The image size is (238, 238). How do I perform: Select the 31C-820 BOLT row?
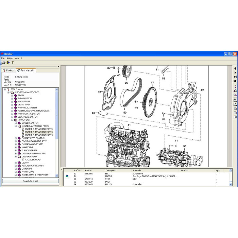[x=146, y=182]
